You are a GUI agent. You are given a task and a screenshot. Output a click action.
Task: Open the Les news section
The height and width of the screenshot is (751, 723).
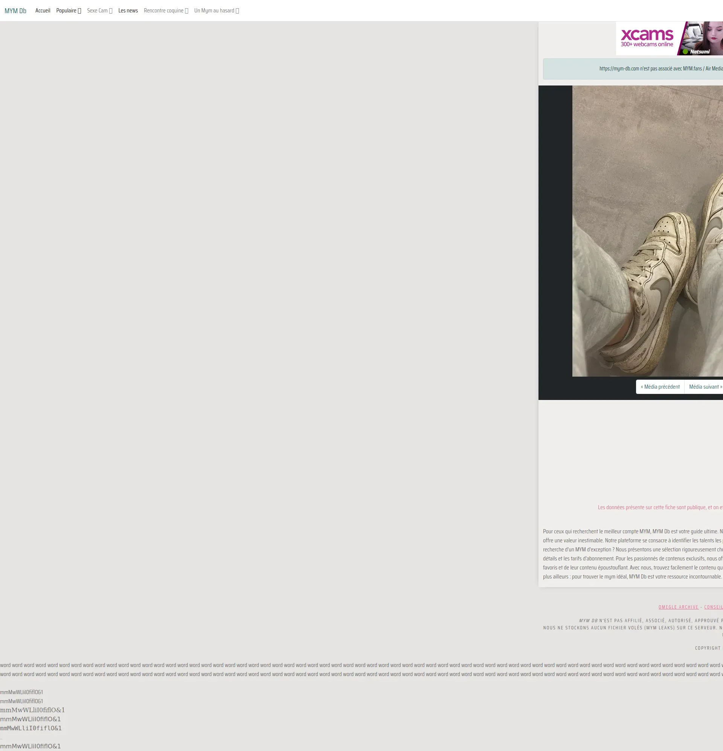[x=128, y=11]
